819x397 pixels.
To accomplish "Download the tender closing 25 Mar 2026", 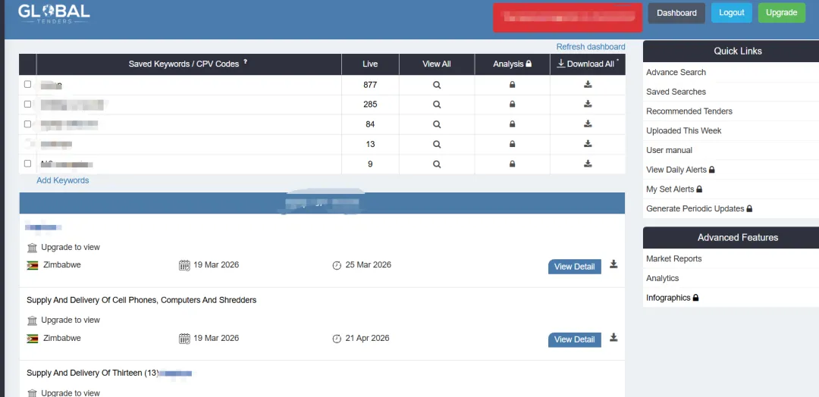I will [613, 264].
